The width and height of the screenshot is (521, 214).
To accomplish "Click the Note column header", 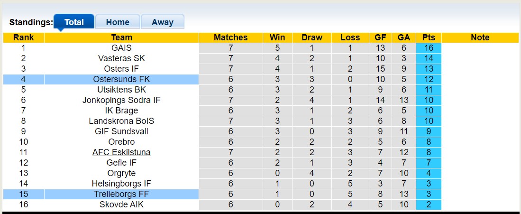I will click(480, 37).
